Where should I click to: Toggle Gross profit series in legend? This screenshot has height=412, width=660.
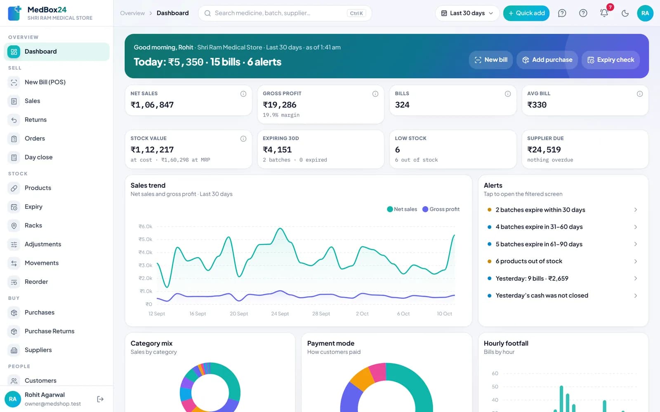(x=441, y=209)
